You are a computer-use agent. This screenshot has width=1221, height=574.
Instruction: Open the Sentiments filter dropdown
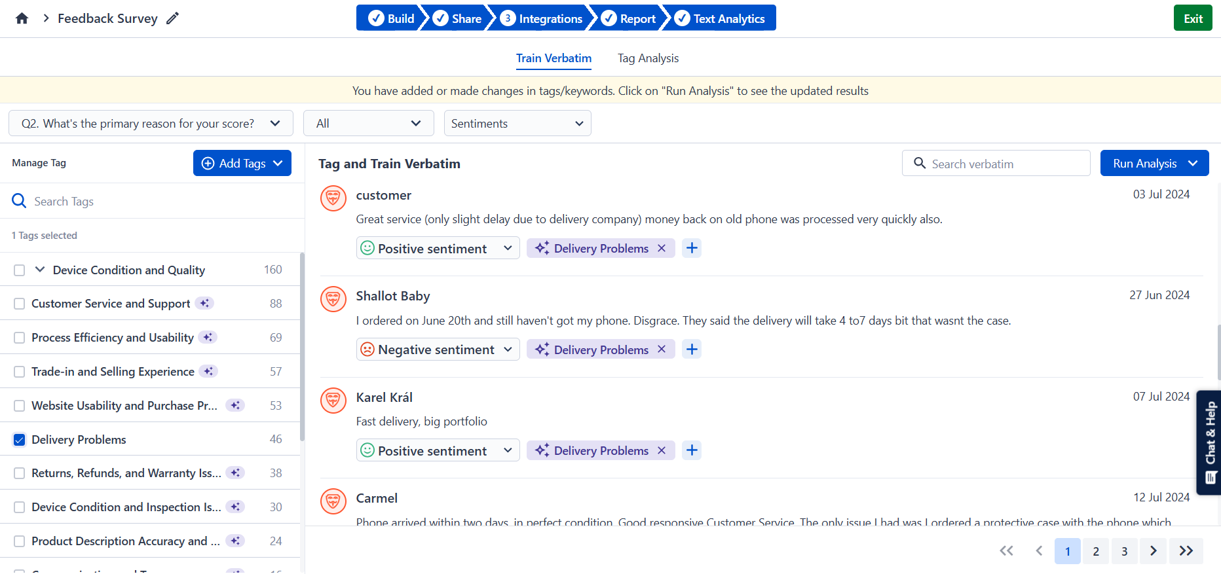tap(517, 123)
